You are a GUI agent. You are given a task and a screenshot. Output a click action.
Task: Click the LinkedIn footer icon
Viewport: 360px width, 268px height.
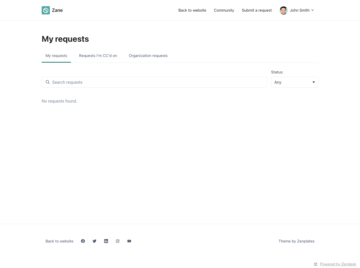tap(106, 241)
